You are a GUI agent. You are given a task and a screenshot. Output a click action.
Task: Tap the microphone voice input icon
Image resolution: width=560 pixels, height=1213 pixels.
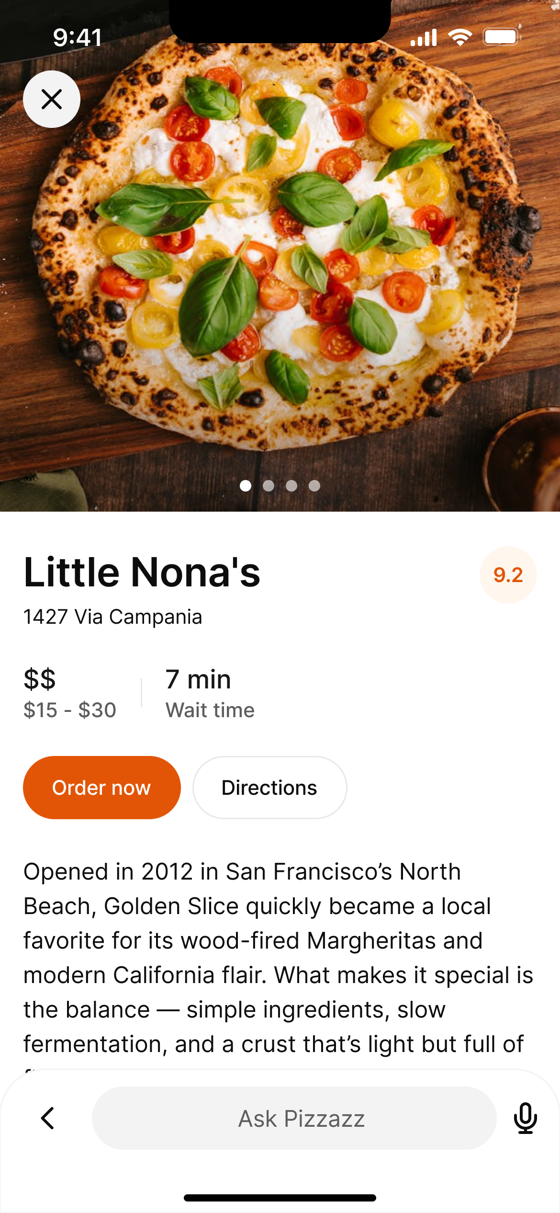[x=525, y=1118]
